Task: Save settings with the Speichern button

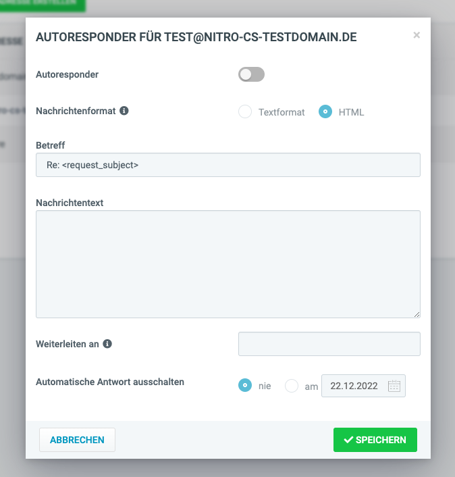Action: [x=375, y=440]
